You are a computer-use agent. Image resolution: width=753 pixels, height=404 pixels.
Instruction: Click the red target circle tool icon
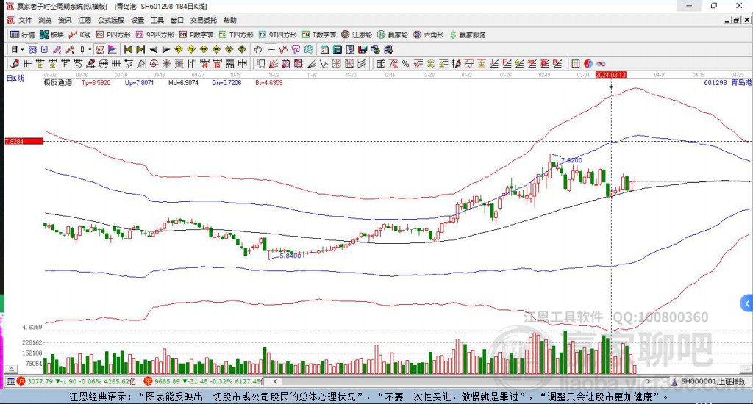[153, 63]
